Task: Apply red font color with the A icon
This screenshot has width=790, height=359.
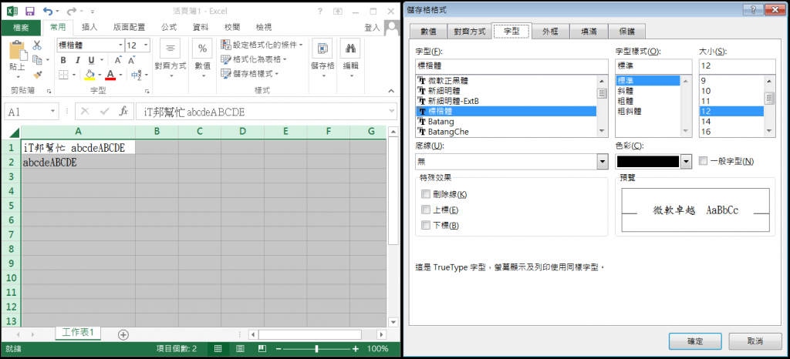Action: [111, 75]
